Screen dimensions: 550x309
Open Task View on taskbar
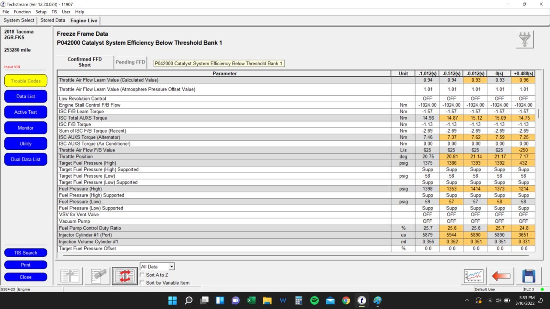[x=204, y=300]
